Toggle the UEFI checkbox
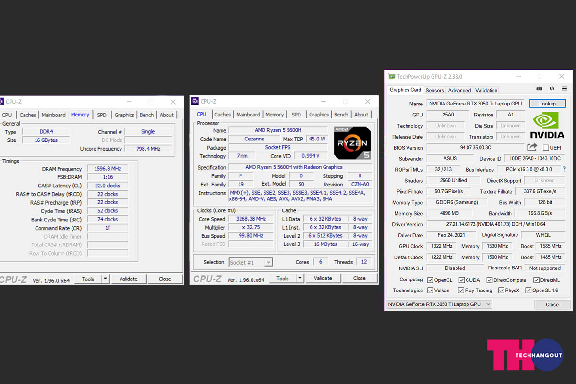576x384 pixels. [x=546, y=148]
